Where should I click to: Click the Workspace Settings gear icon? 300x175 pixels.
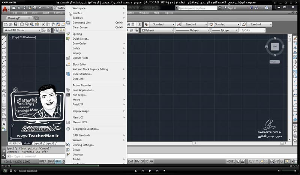44,30
